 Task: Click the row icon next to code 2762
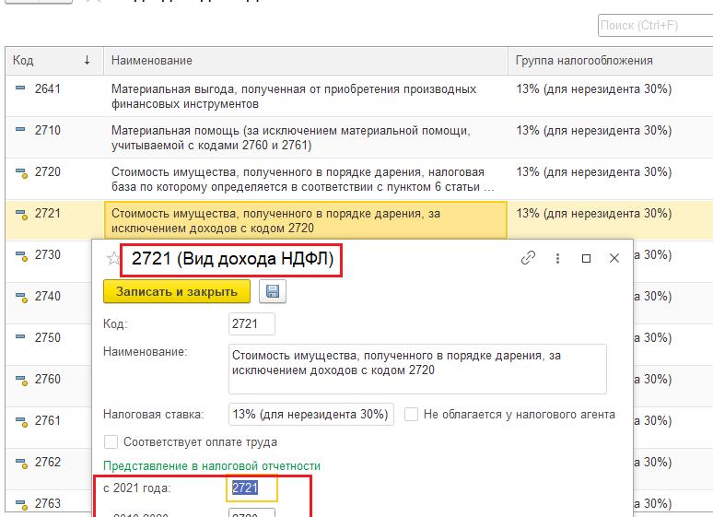pos(21,463)
